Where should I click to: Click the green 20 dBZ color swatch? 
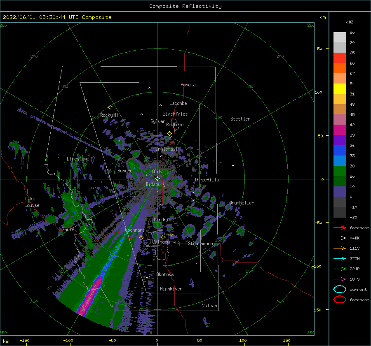(340, 171)
